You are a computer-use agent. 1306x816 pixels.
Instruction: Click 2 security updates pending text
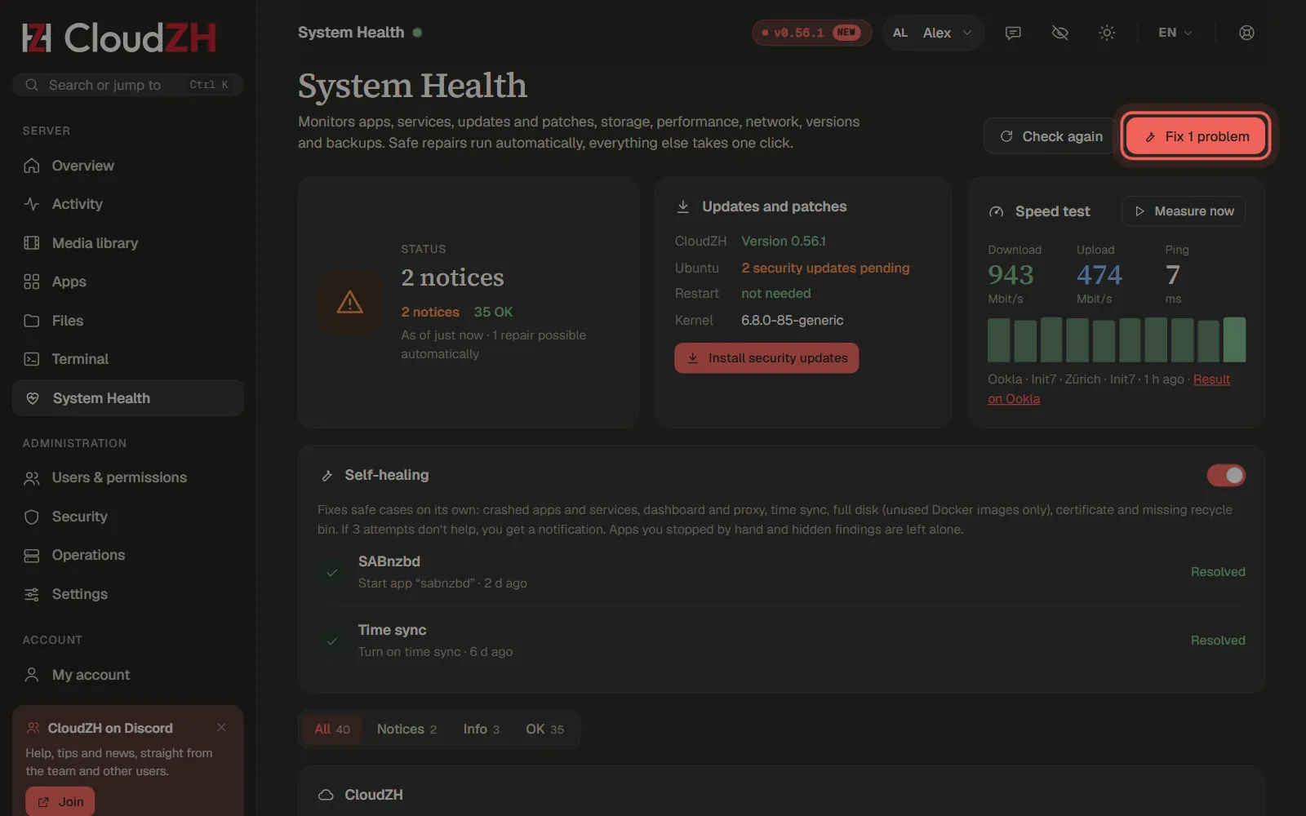click(825, 268)
